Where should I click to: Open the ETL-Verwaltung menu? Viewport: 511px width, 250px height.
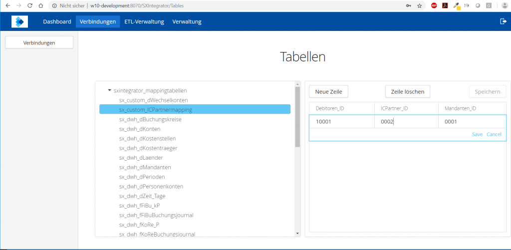coord(144,21)
